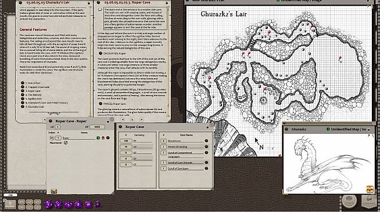380x212 pixels.
Task: Go to next page in Roper Cave story
Action: pyautogui.click(x=142, y=119)
